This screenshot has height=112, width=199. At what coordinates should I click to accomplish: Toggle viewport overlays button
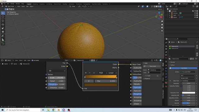pyautogui.click(x=147, y=6)
